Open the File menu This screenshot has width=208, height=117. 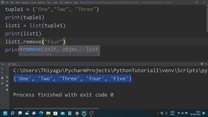point(7,3)
